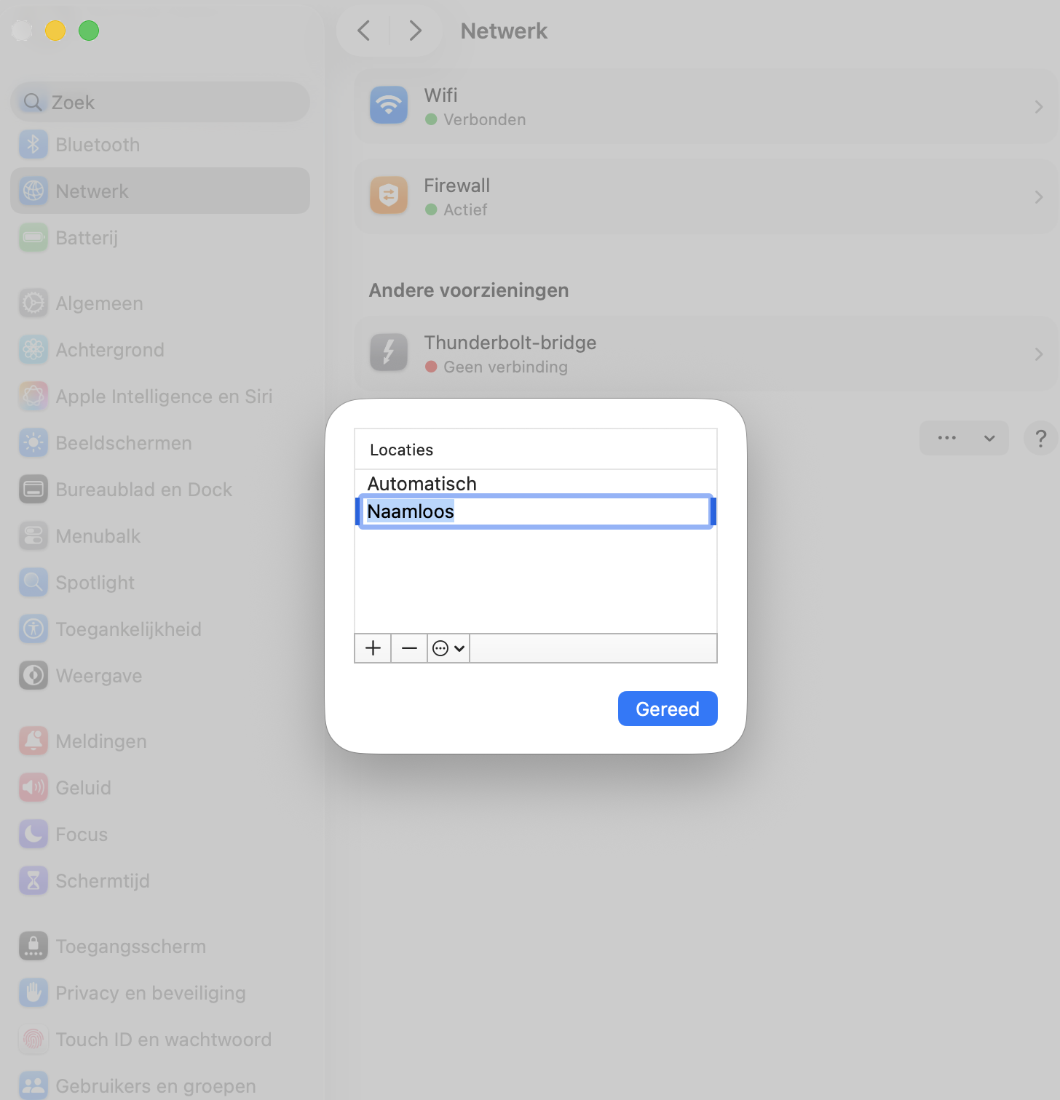Click the help question mark button
The height and width of the screenshot is (1100, 1060).
[1040, 438]
